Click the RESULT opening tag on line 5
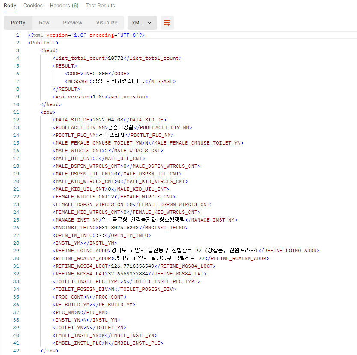This screenshot has width=357, height=355. click(65, 66)
